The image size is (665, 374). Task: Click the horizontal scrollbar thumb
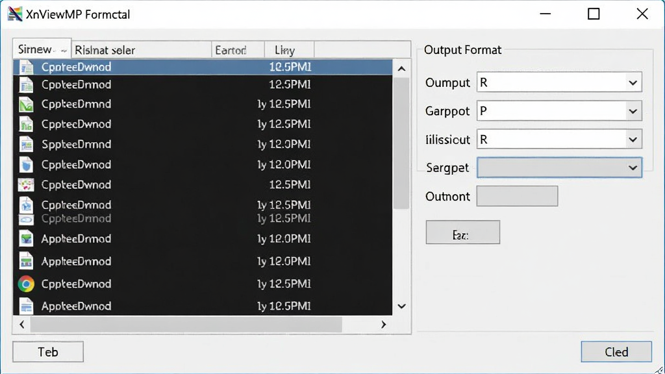[x=186, y=325]
